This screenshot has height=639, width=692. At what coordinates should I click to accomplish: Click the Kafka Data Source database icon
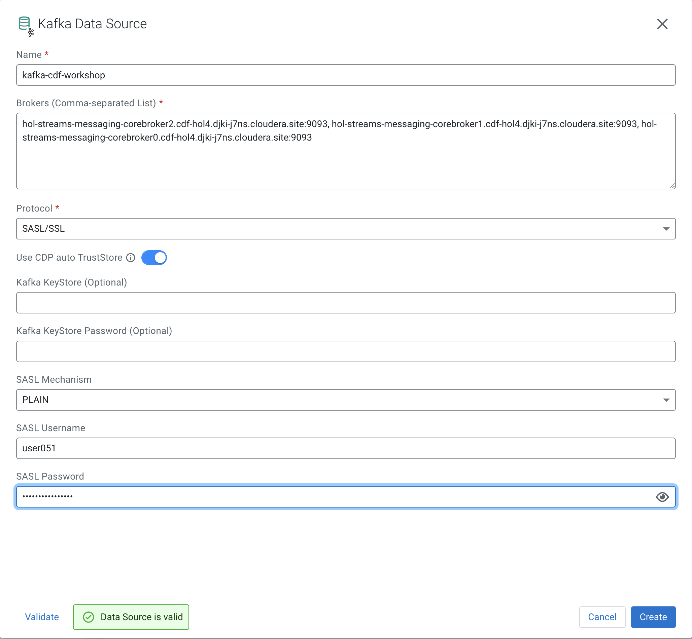coord(25,24)
